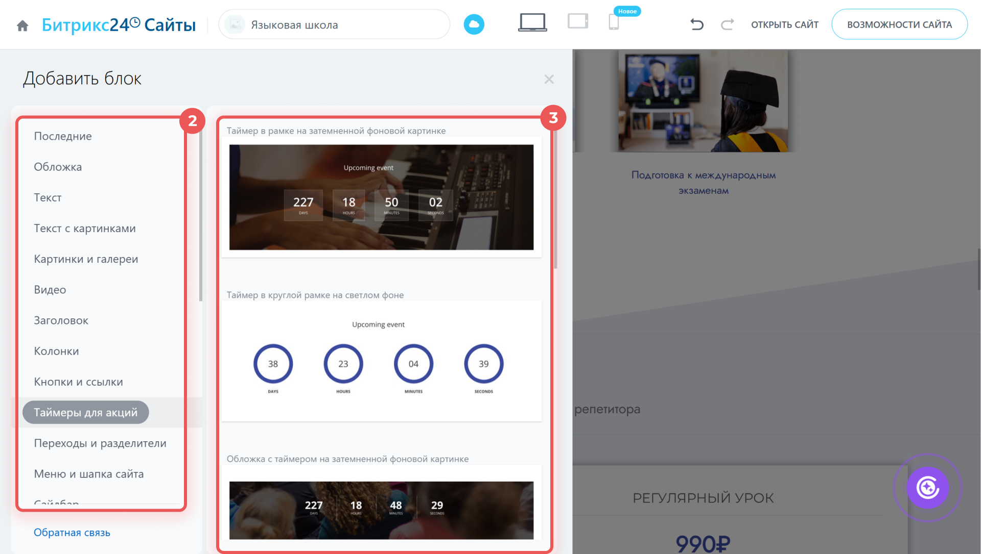The image size is (981, 554).
Task: Click the site preview image icon
Action: pos(235,24)
